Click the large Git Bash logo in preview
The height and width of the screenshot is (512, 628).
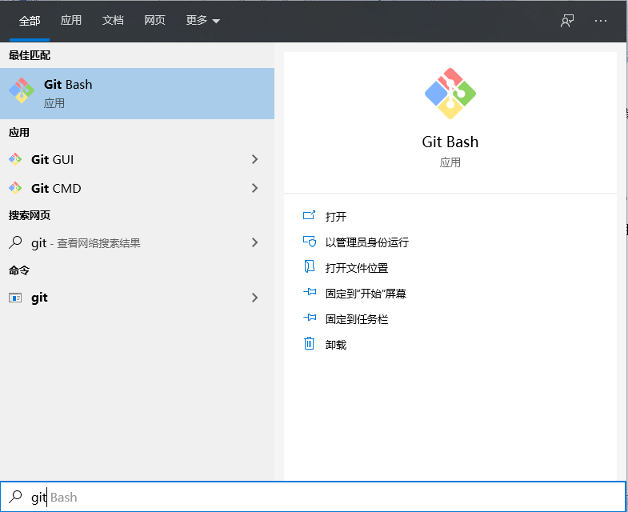click(450, 94)
